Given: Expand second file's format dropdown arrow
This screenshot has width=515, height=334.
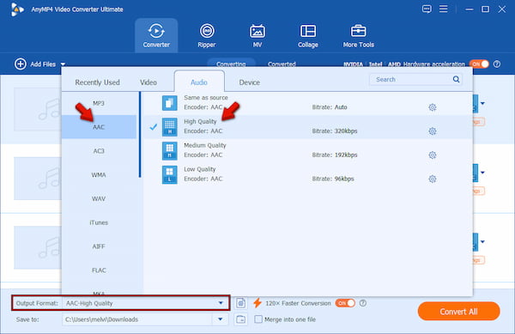Looking at the screenshot, I should 482,173.
